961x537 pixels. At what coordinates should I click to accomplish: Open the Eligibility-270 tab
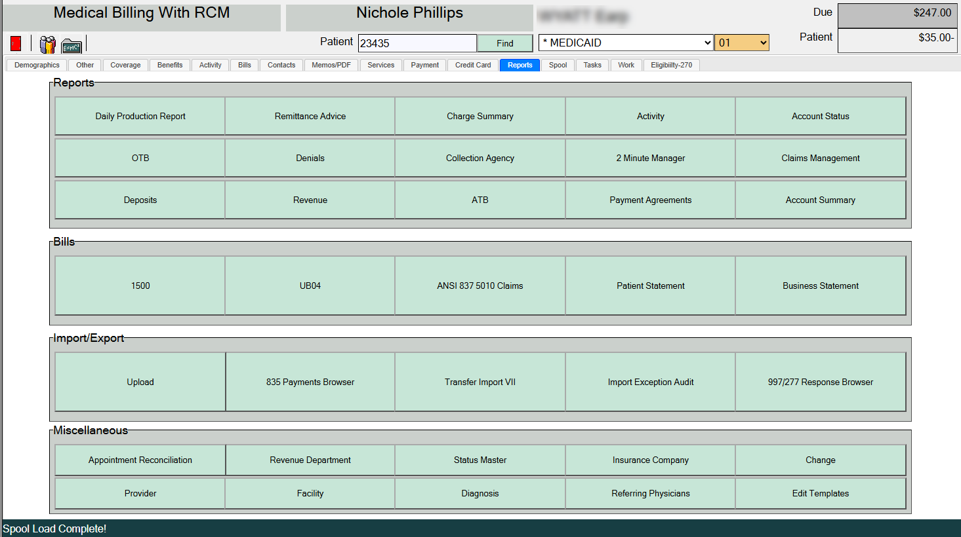click(x=671, y=65)
